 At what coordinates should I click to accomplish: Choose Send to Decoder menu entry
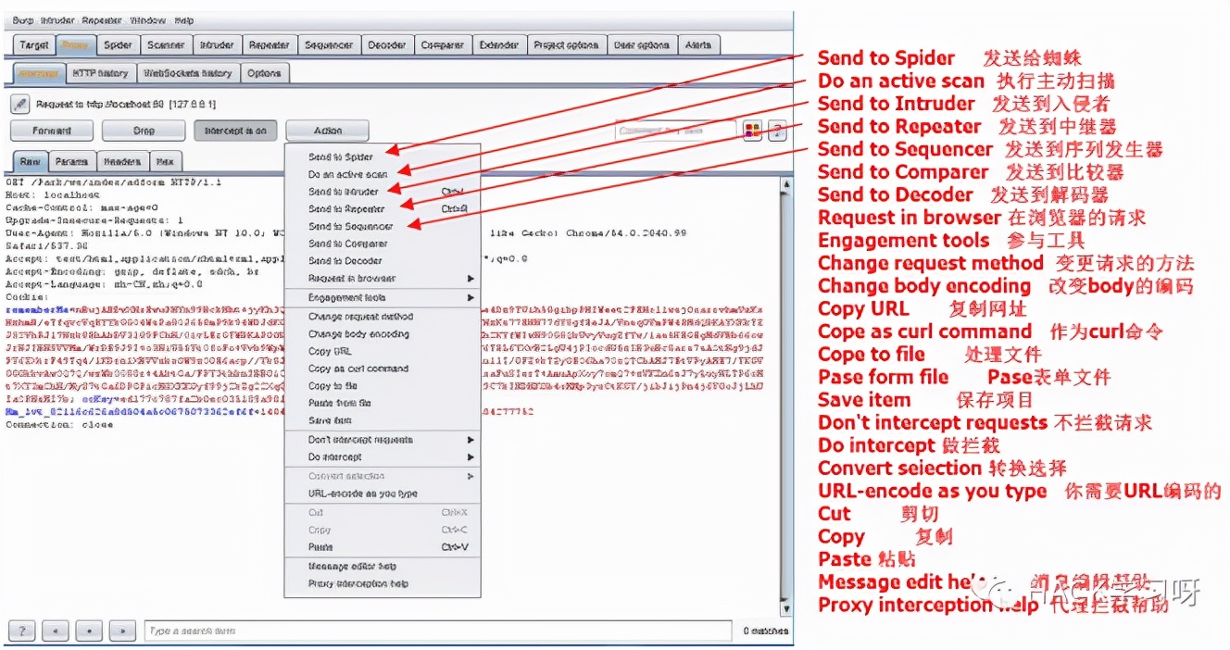click(x=383, y=261)
